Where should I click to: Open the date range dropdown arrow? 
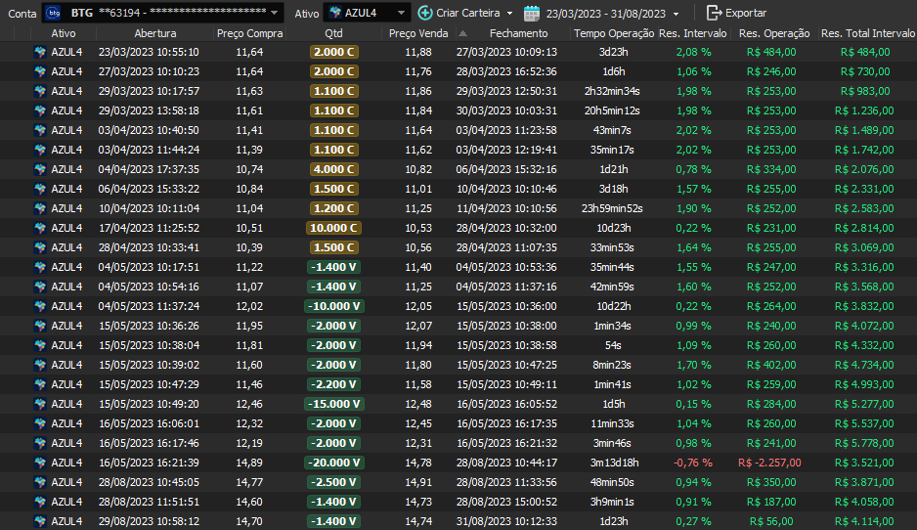click(677, 14)
